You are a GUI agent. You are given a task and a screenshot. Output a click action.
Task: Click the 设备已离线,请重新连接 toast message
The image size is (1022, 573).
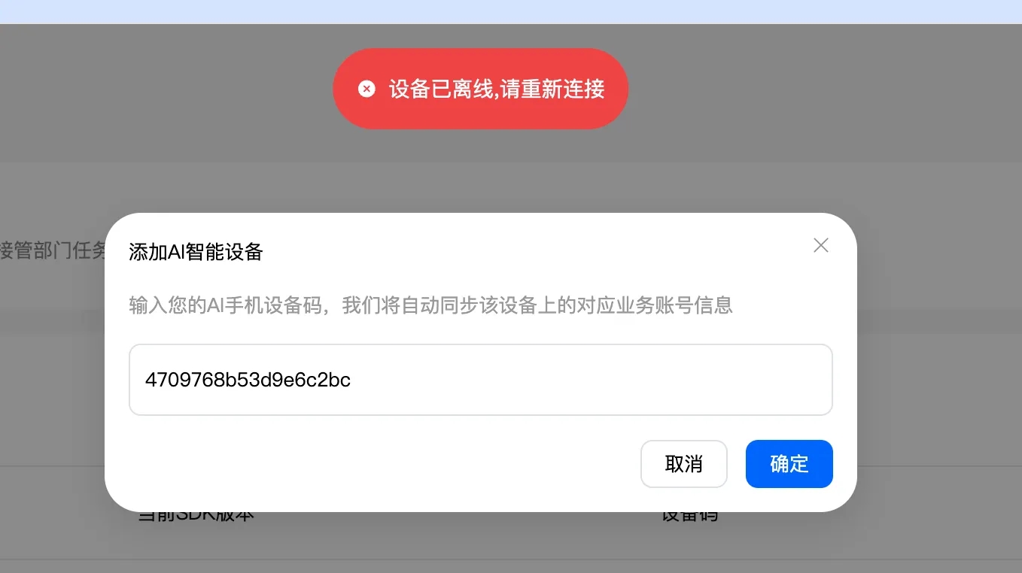point(497,89)
